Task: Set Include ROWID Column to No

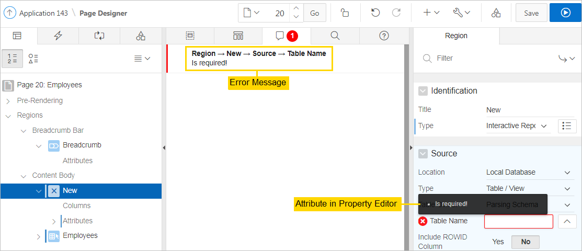Action: 525,242
